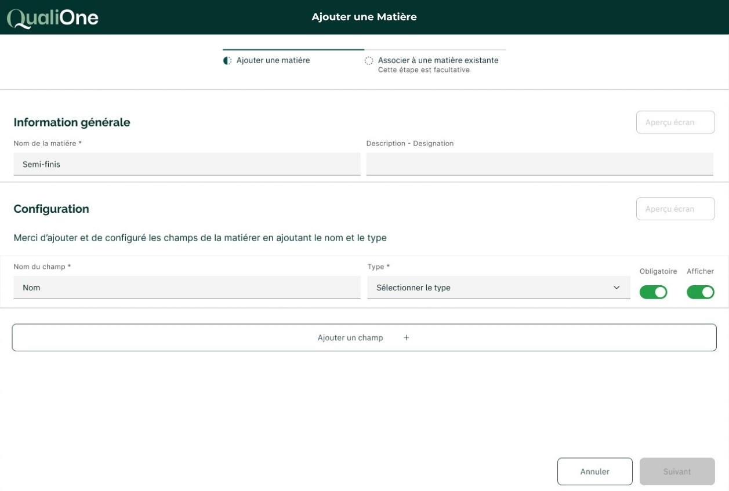
Task: Toggle the Obligatoire setting off
Action: (x=653, y=292)
